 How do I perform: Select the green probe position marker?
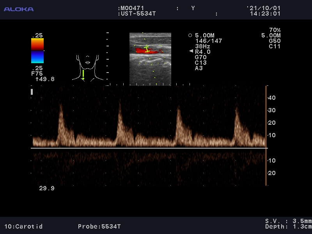pos(83,74)
